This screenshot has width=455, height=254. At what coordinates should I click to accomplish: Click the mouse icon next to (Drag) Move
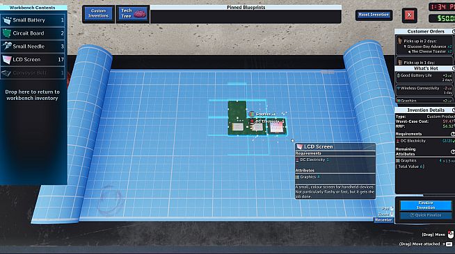(x=450, y=235)
